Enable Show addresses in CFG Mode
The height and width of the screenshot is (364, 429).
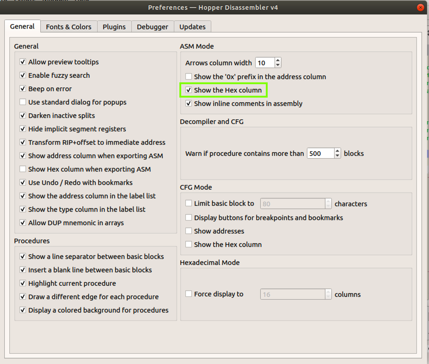pyautogui.click(x=189, y=231)
